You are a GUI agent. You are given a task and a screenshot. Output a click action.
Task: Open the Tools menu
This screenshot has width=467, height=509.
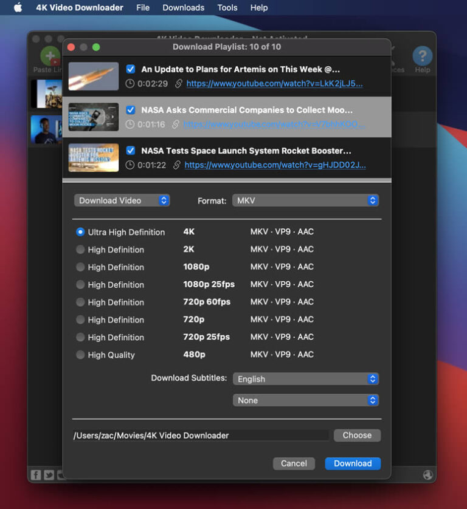click(227, 8)
